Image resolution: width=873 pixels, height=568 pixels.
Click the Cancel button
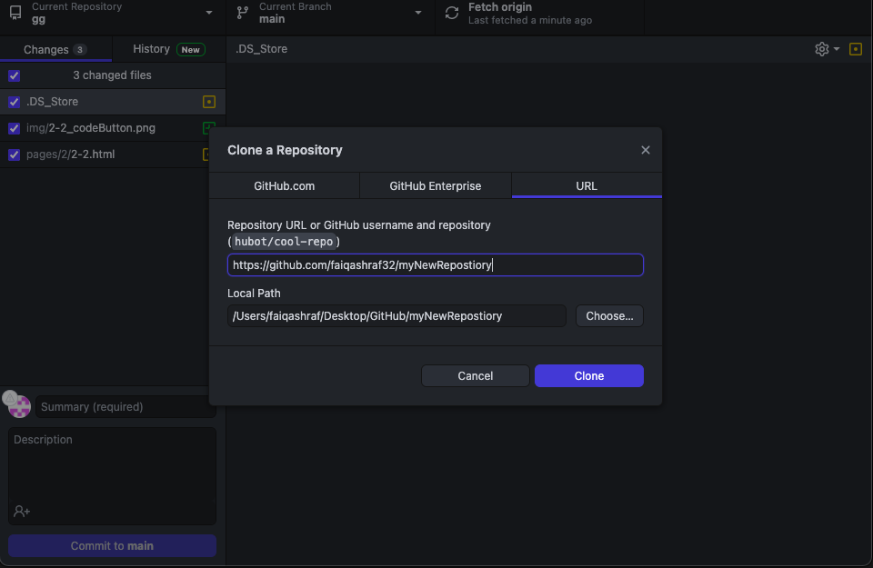tap(476, 376)
